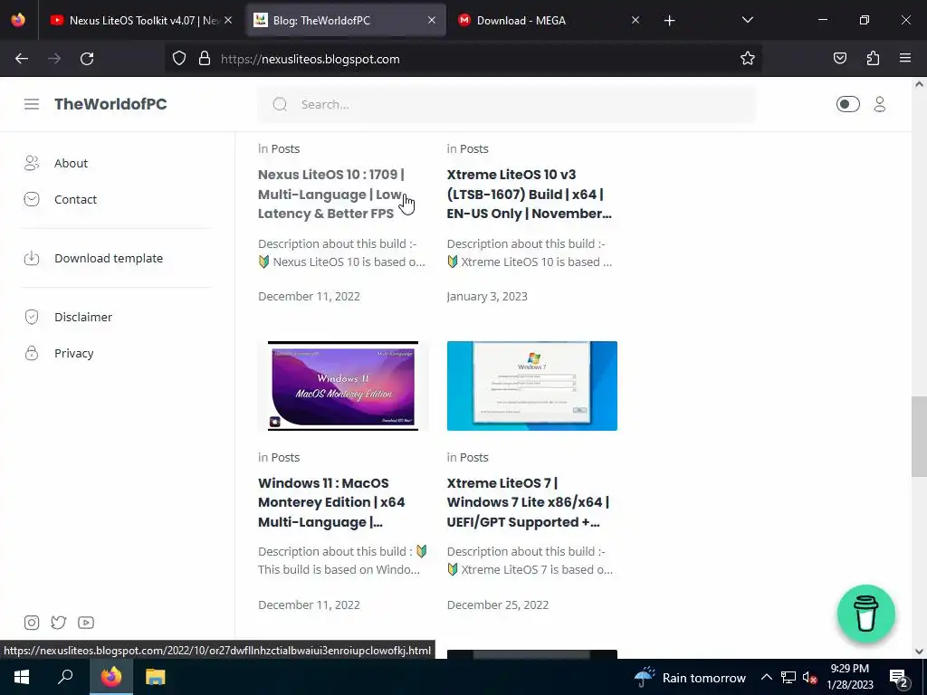Image resolution: width=927 pixels, height=695 pixels.
Task: Select the Blog: TheWorldofPC tab
Action: point(345,20)
